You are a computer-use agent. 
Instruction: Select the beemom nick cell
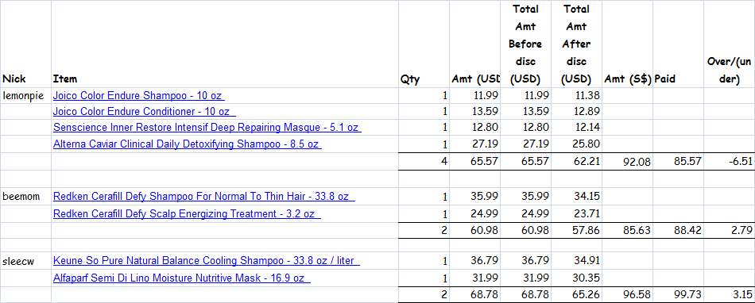coord(25,197)
